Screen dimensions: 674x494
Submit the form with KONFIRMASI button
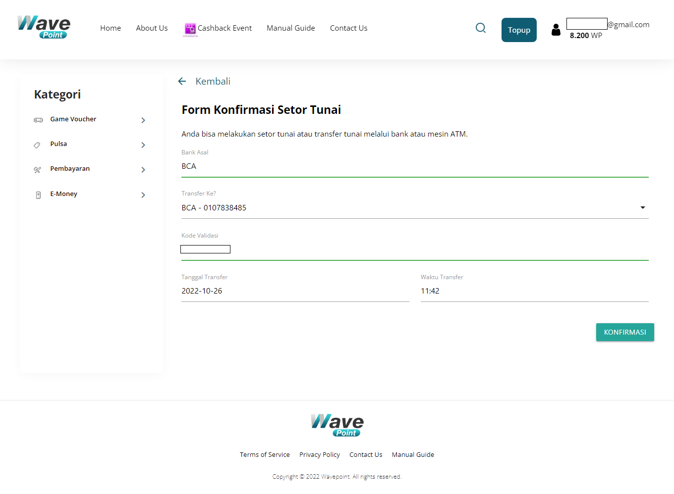(x=624, y=332)
